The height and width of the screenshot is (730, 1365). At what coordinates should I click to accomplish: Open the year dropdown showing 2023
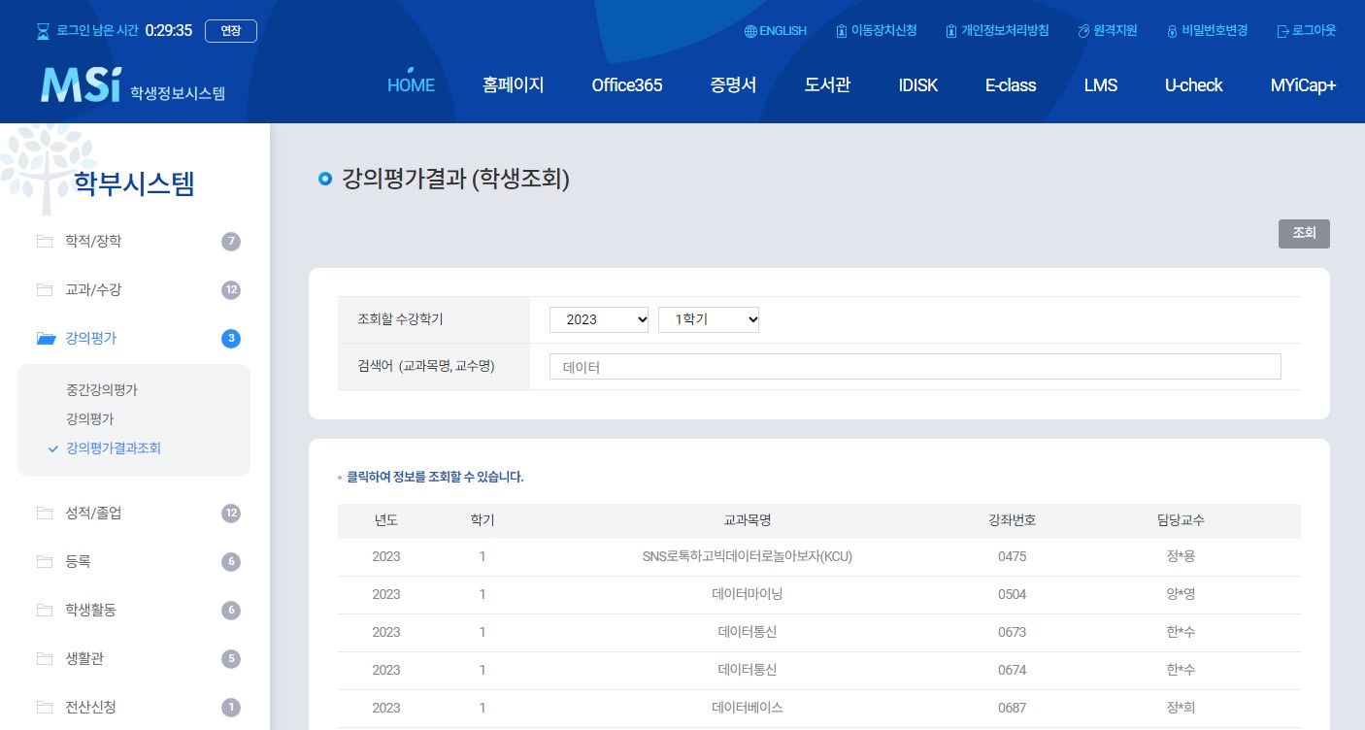599,319
